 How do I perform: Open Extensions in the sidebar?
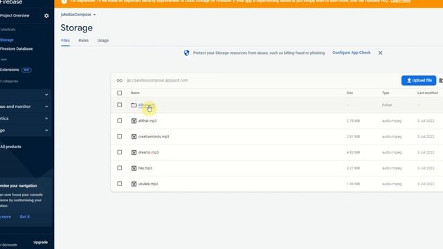[10, 70]
